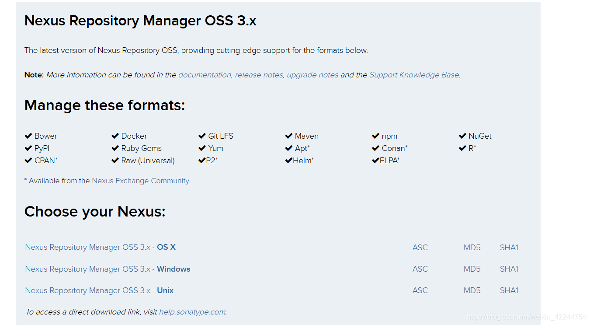
Task: Click the checkmark icon beside P2
Action: coord(202,161)
